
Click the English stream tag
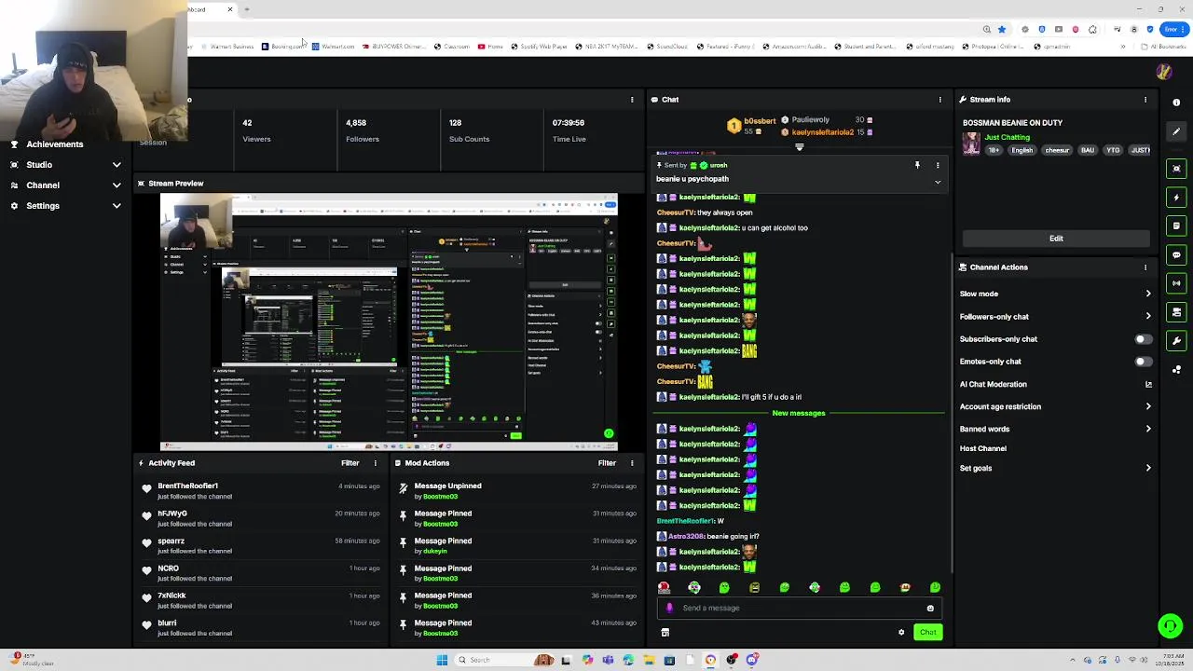click(1022, 150)
